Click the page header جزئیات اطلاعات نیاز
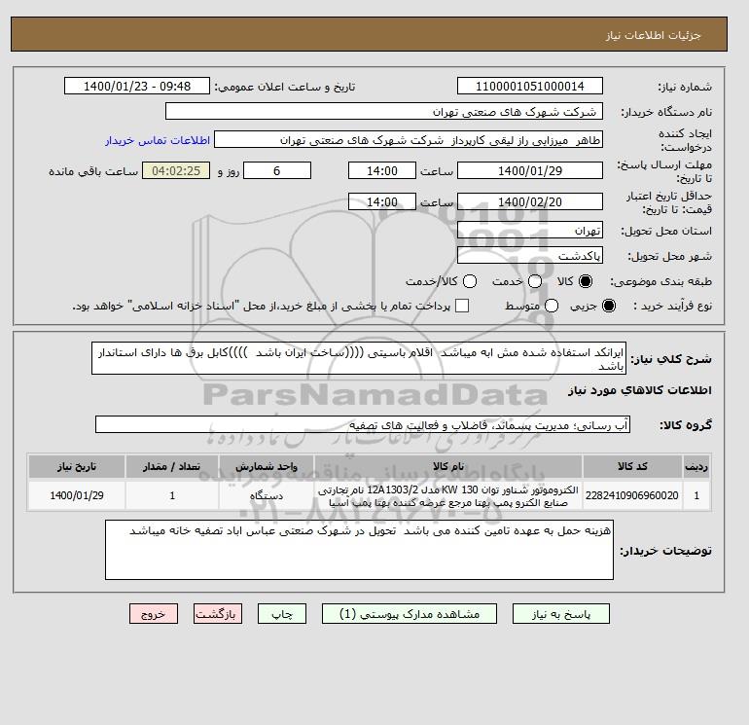Image resolution: width=749 pixels, height=725 pixels. 653,35
